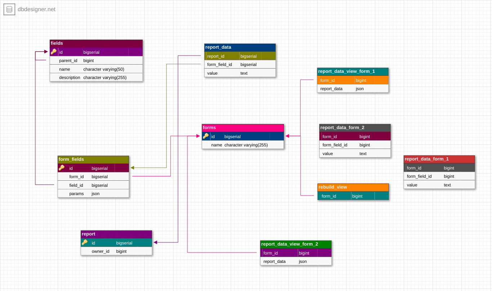Select the key icon on forms id column

(x=205, y=136)
